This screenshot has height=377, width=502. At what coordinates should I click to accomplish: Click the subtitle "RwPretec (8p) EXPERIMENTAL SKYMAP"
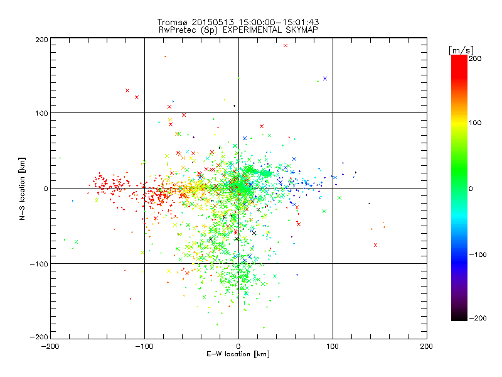pyautogui.click(x=238, y=30)
